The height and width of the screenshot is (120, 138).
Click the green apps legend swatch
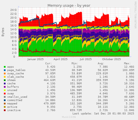[x=5, y=67]
